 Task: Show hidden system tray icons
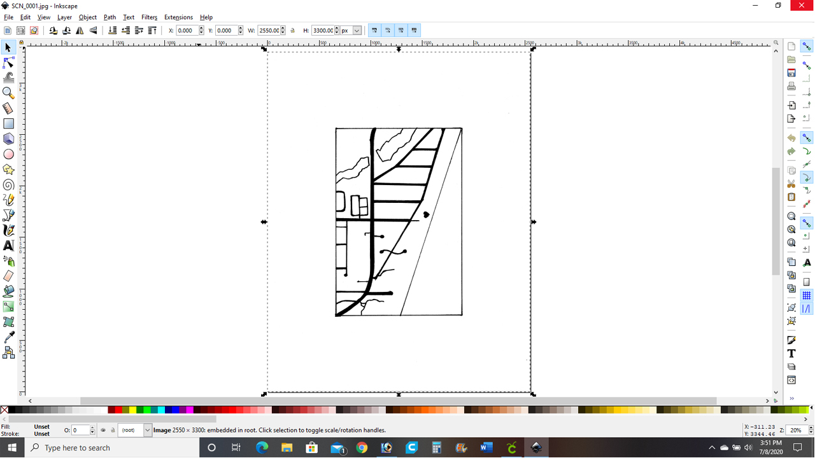(711, 448)
